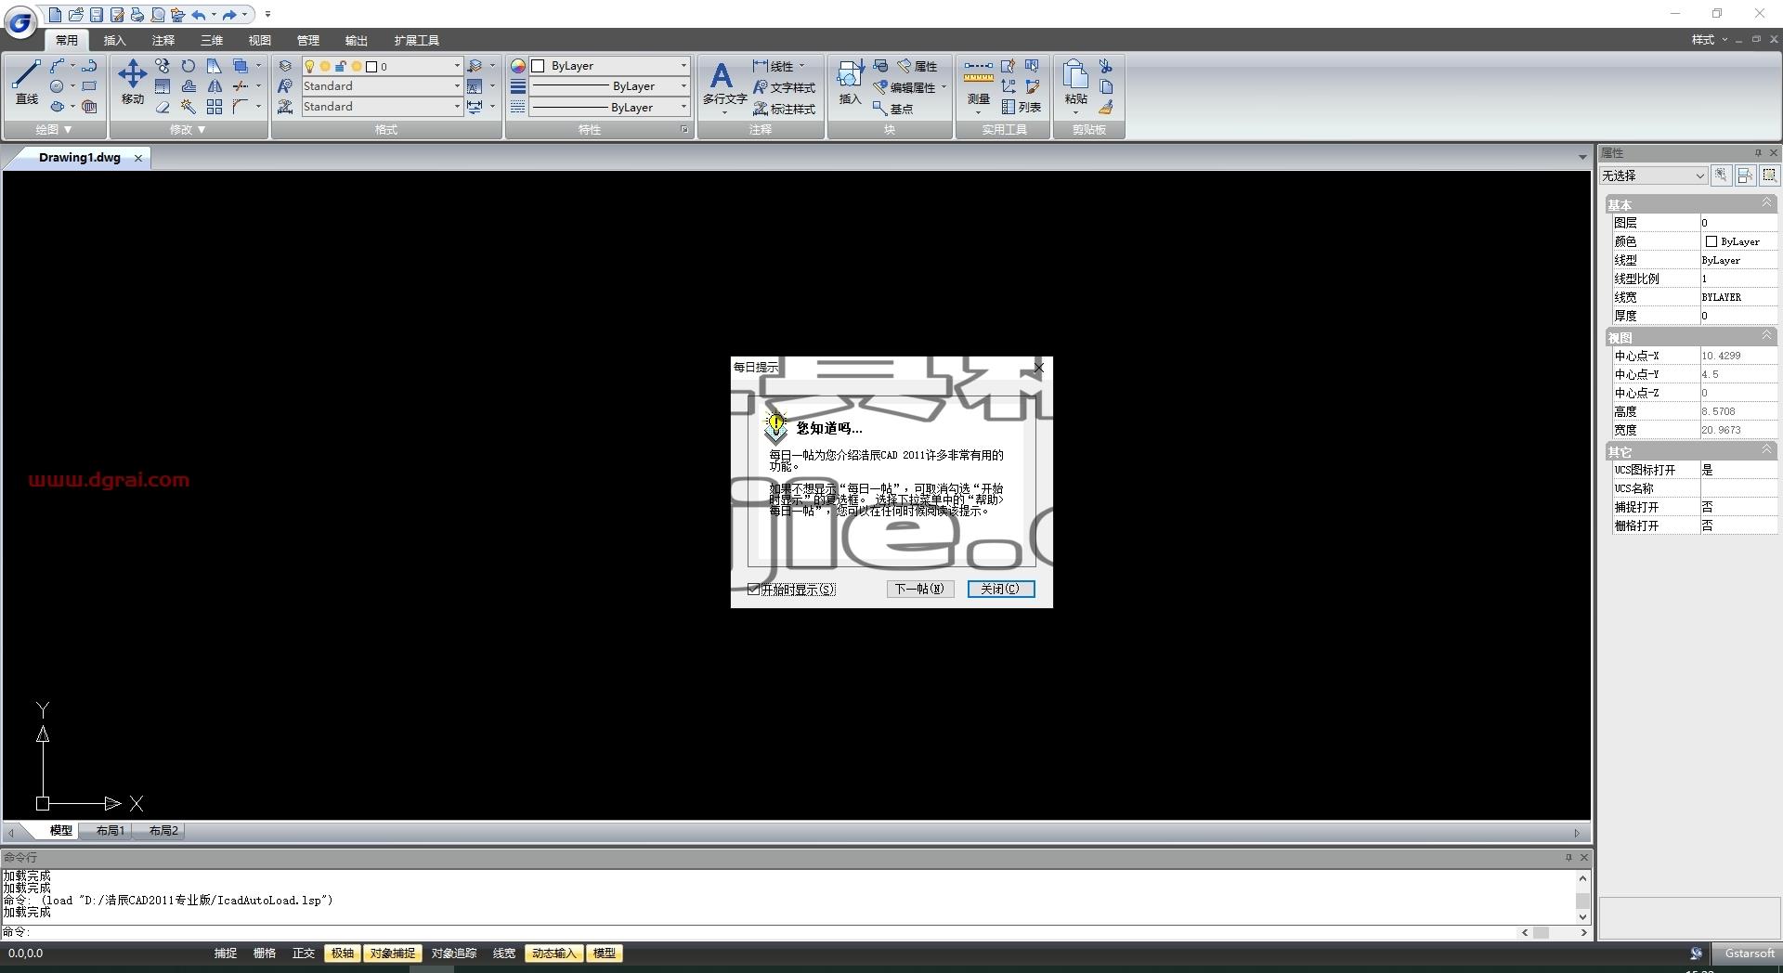Screen dimensions: 1783x973
Task: Select the Line (直线) drawing tool
Action: pyautogui.click(x=26, y=82)
